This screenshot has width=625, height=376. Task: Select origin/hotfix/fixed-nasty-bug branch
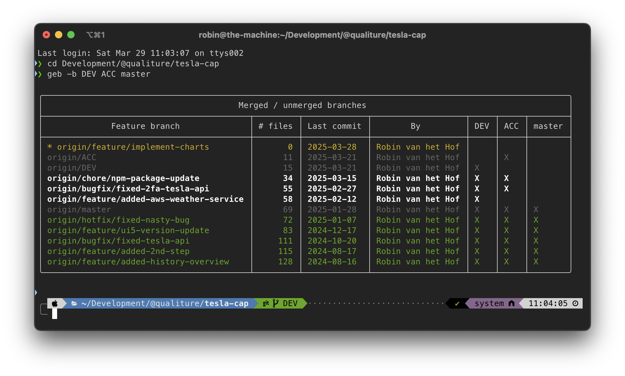118,220
